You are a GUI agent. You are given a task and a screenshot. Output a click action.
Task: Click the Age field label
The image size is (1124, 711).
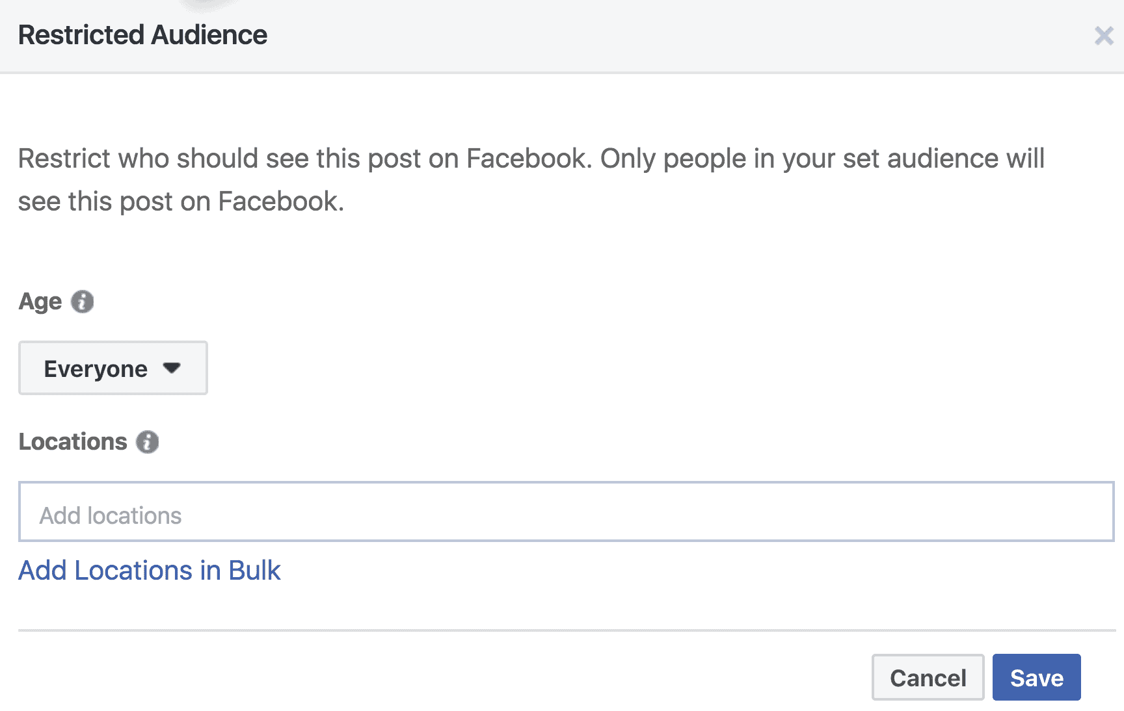[40, 302]
